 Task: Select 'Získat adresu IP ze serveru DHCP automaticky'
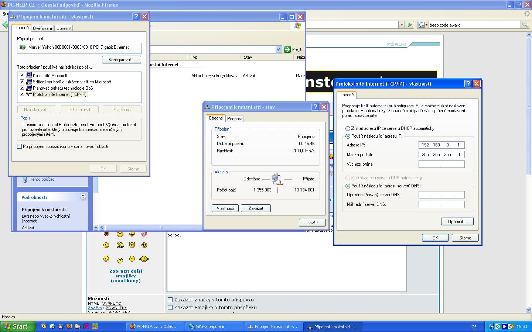[x=348, y=128]
